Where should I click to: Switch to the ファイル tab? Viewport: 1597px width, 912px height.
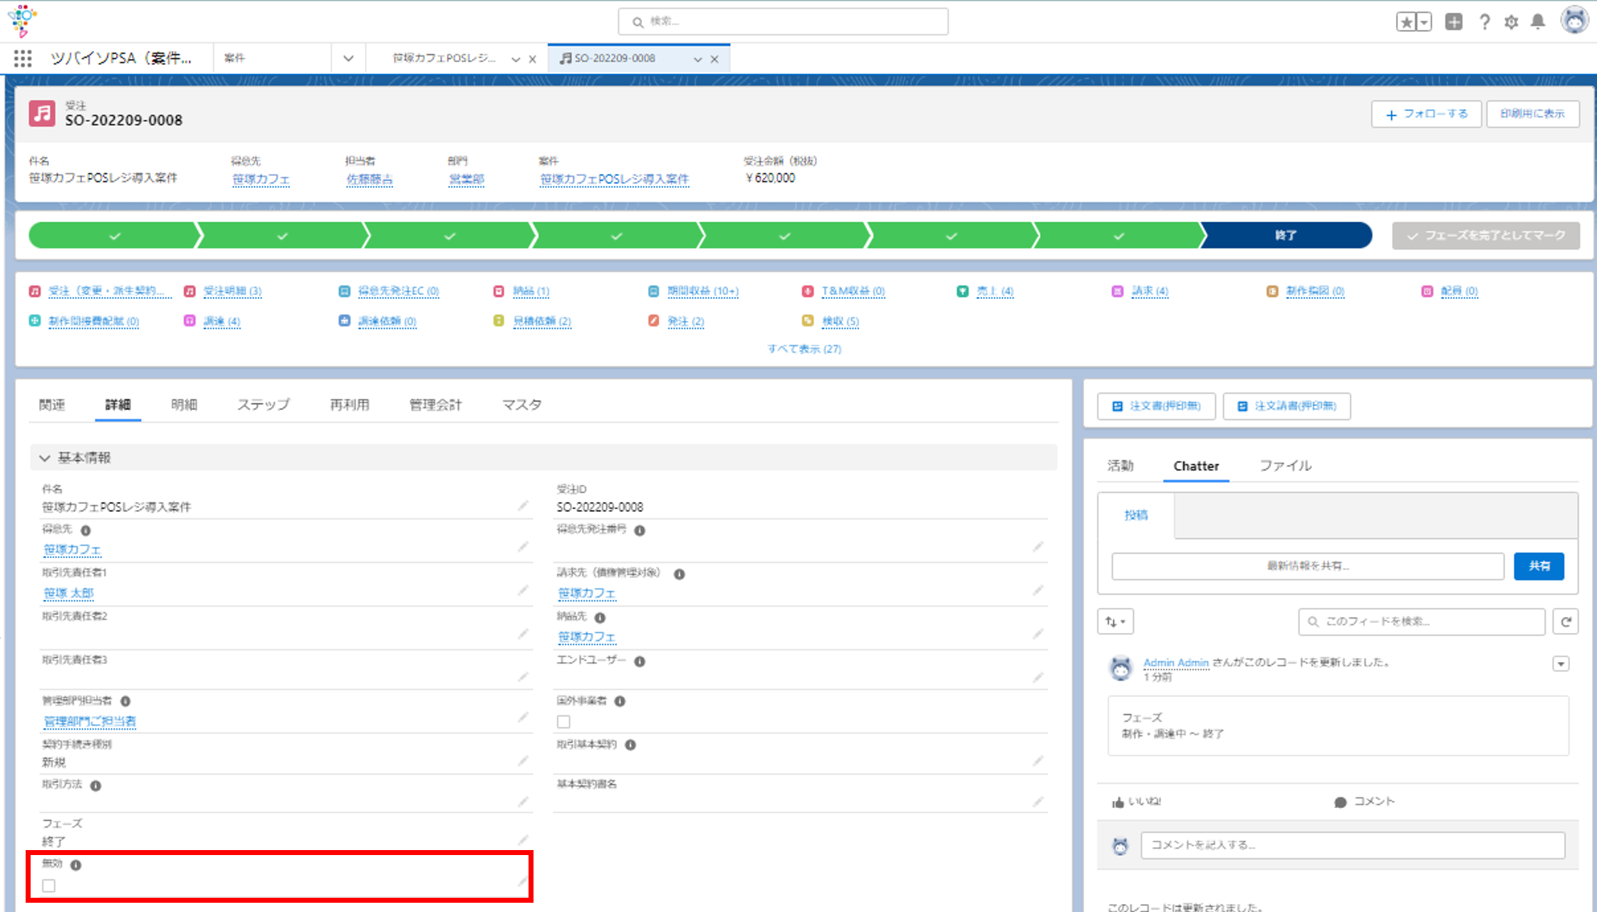(x=1285, y=466)
